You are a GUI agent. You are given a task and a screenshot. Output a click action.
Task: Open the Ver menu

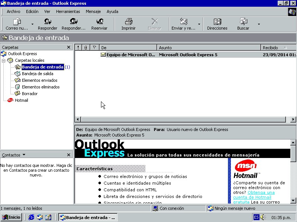click(x=47, y=11)
